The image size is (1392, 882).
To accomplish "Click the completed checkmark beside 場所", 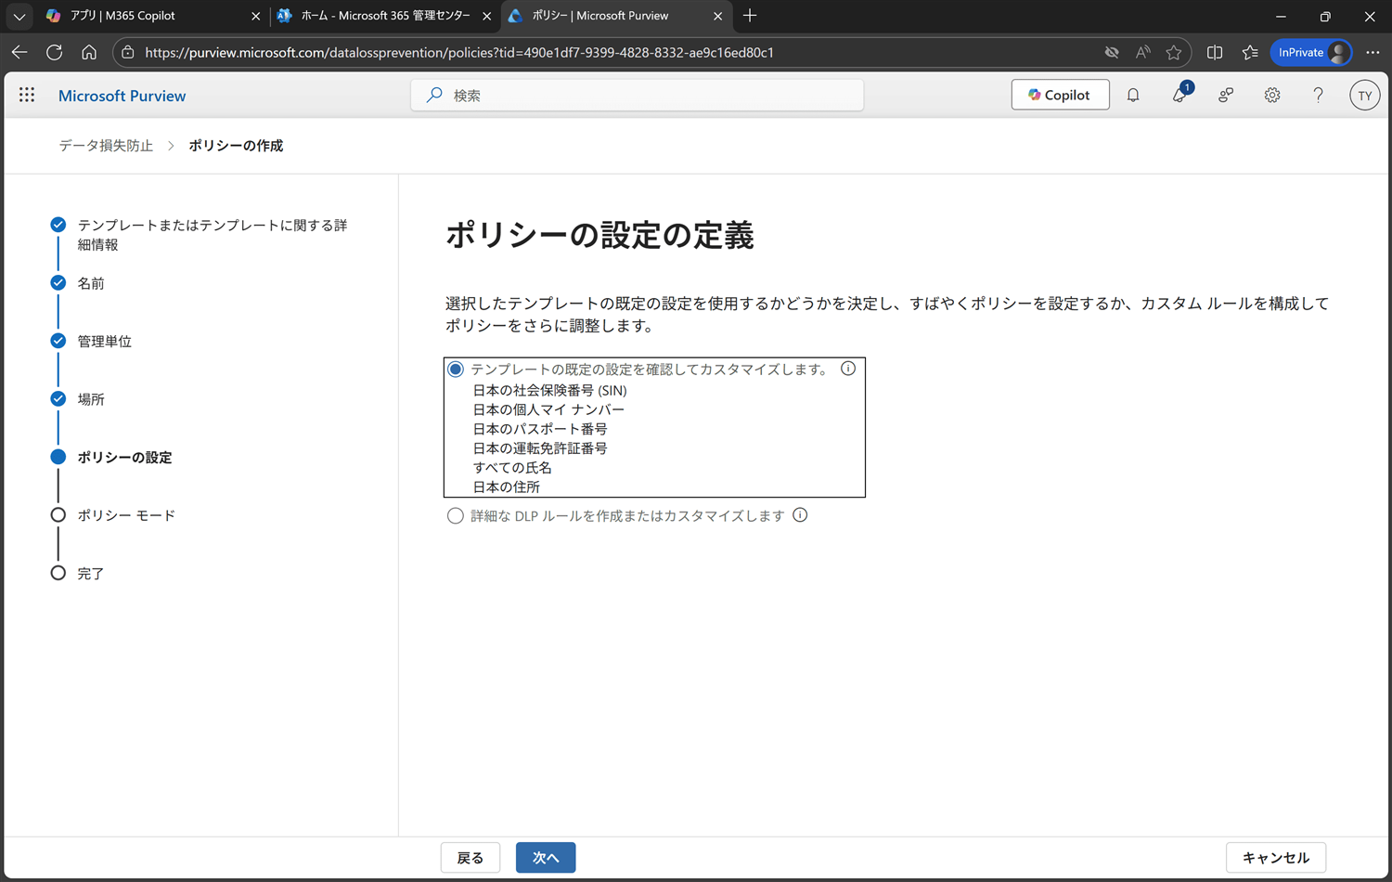I will [x=58, y=398].
